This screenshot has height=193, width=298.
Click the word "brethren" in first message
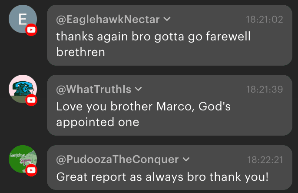(81, 52)
